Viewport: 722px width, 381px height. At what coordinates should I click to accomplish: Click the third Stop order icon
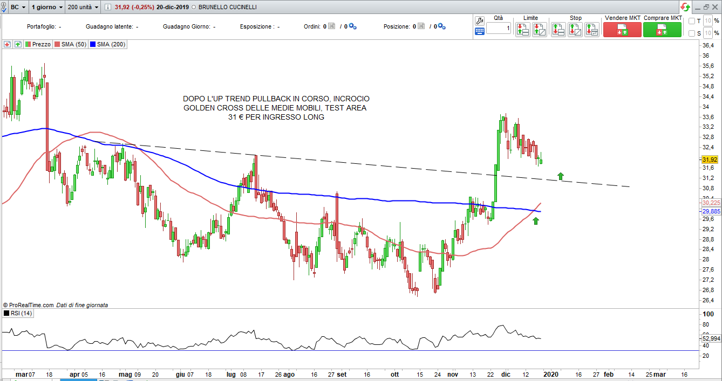tap(592, 30)
